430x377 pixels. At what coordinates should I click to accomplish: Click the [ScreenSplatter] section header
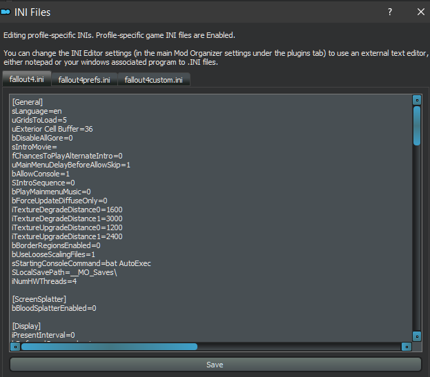pos(39,299)
